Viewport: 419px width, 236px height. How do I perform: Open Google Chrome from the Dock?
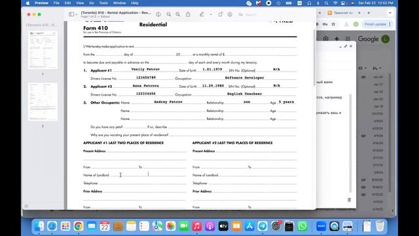(79, 226)
